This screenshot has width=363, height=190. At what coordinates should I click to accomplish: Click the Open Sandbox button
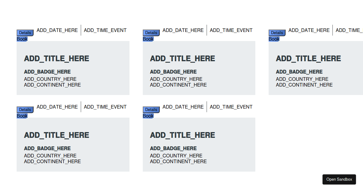(x=339, y=179)
